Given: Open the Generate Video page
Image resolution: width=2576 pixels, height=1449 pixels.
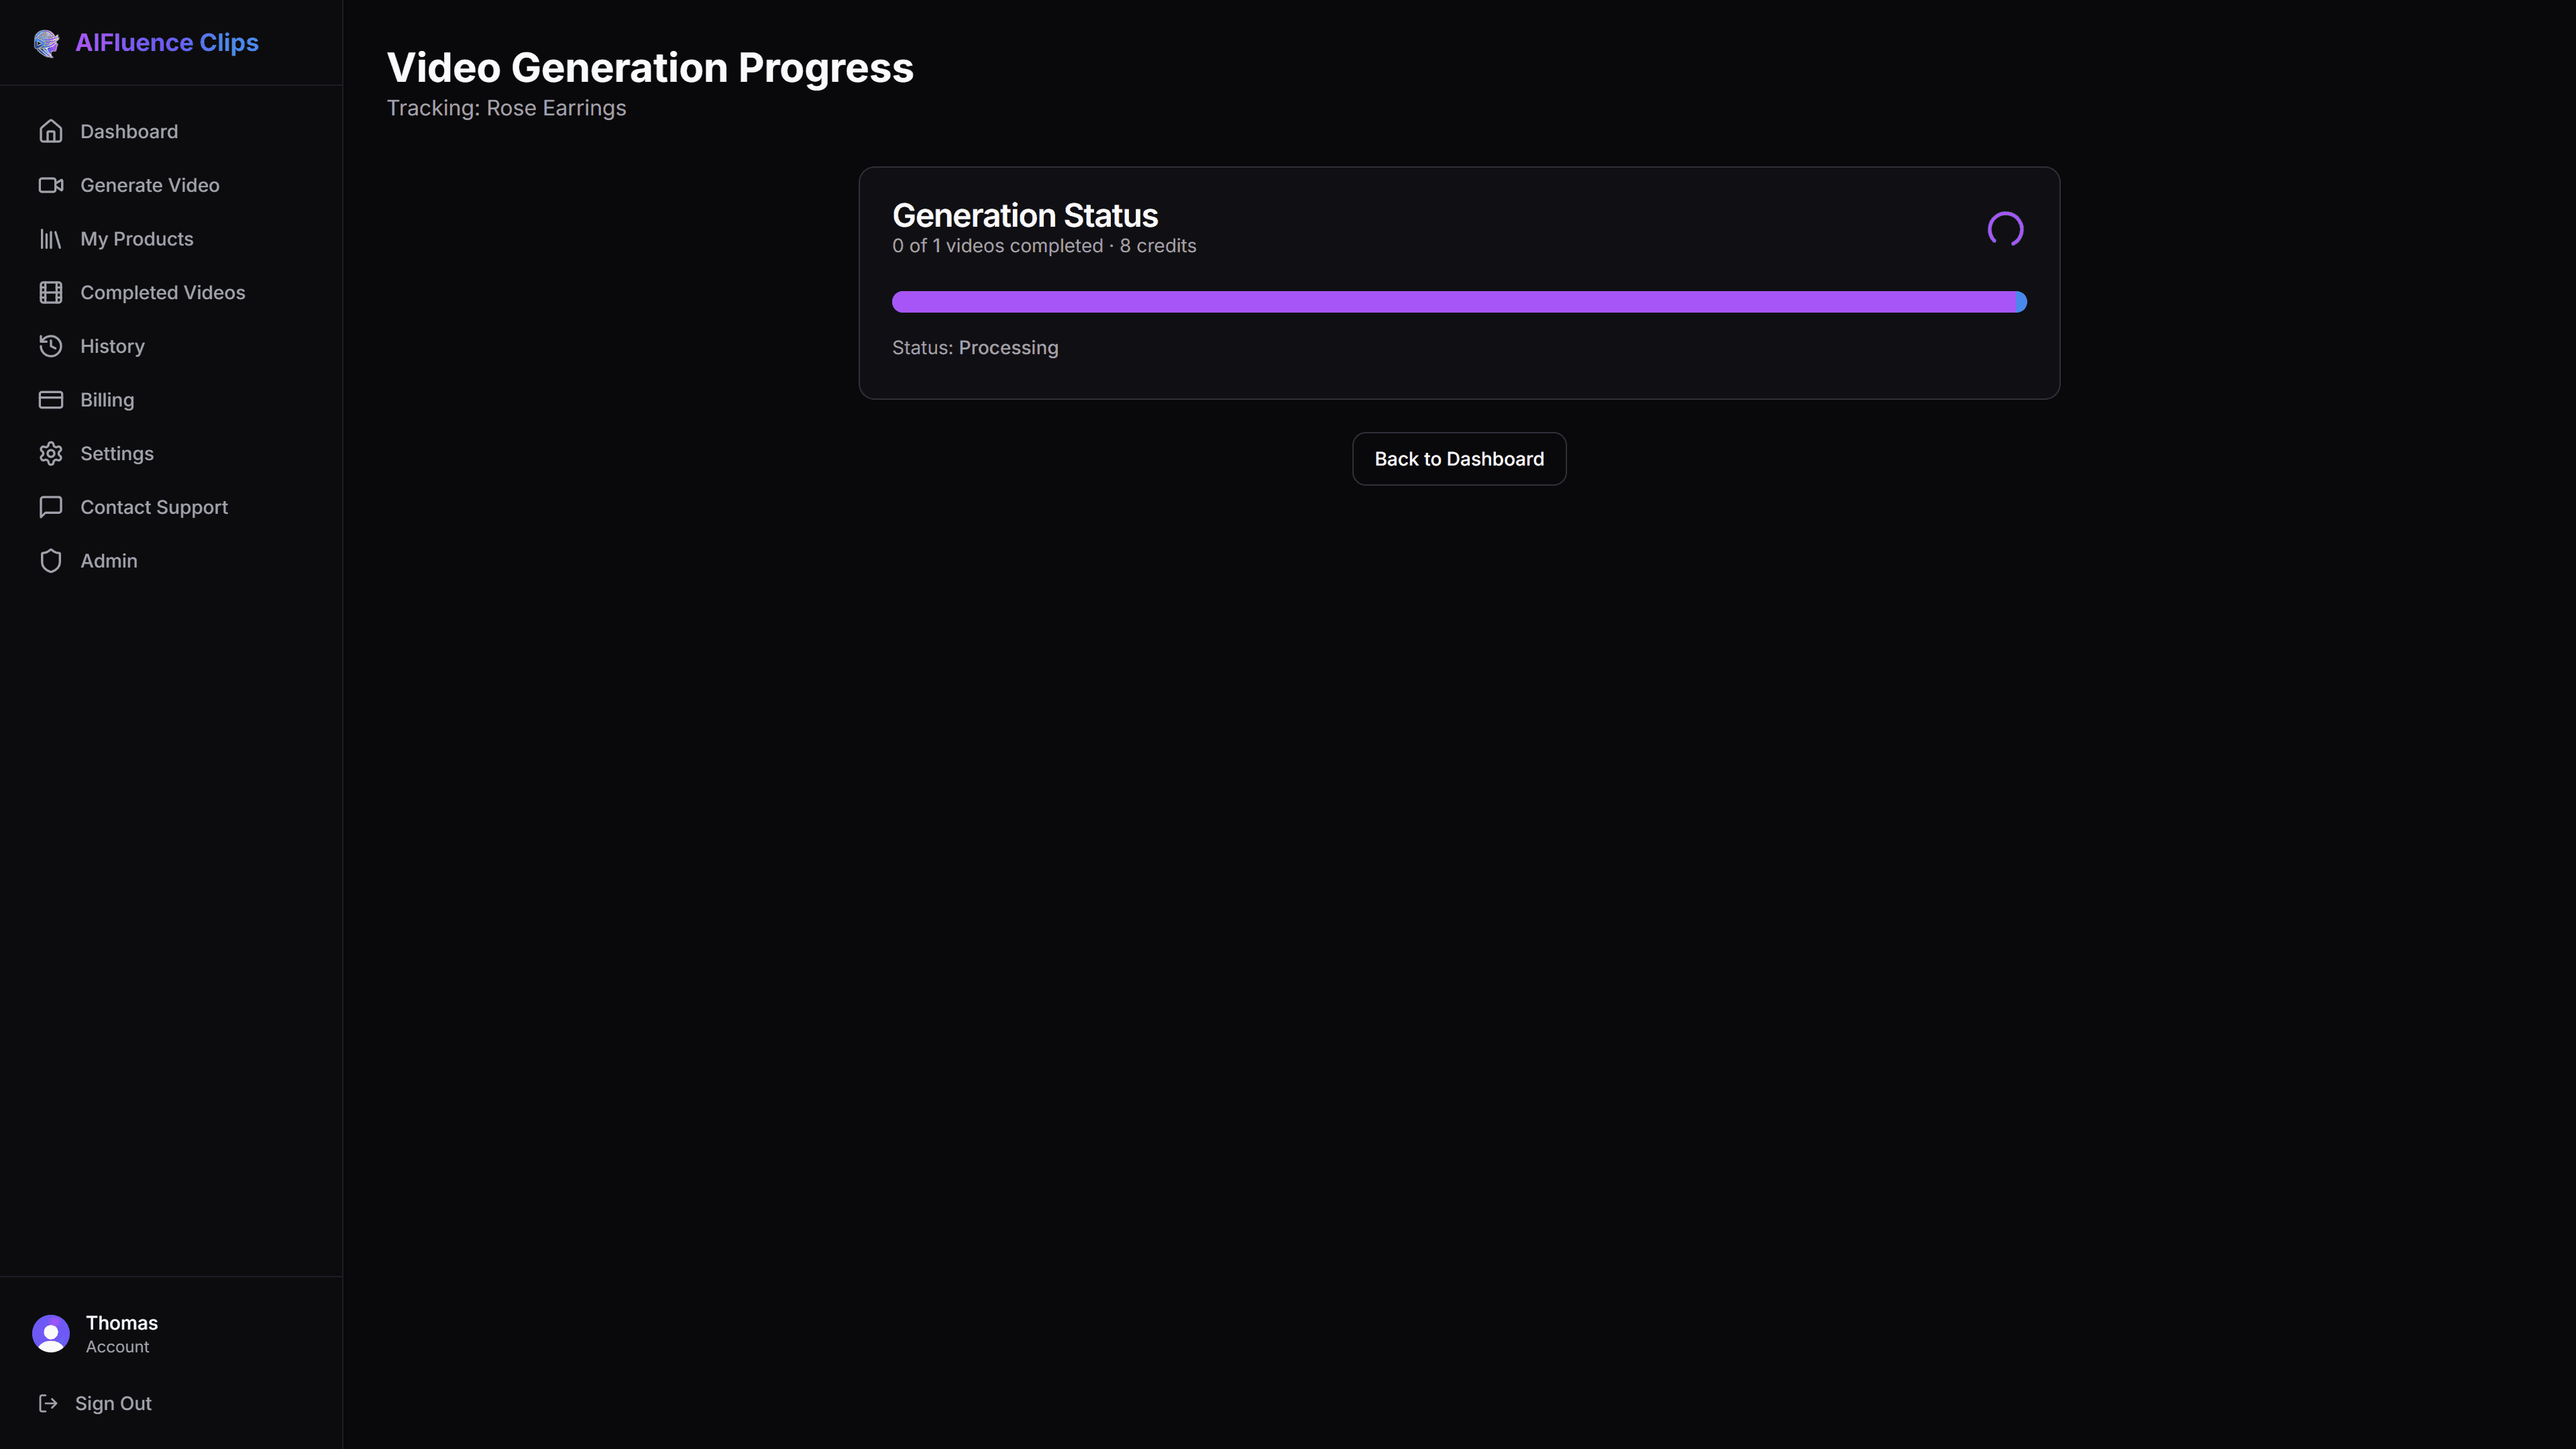Looking at the screenshot, I should [x=150, y=185].
